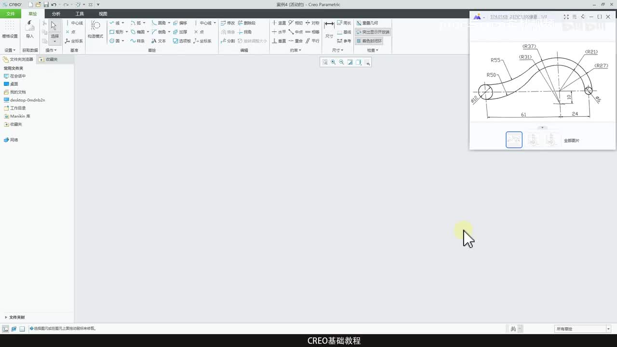
Task: Open the 我的文档 folder
Action: click(x=14, y=92)
